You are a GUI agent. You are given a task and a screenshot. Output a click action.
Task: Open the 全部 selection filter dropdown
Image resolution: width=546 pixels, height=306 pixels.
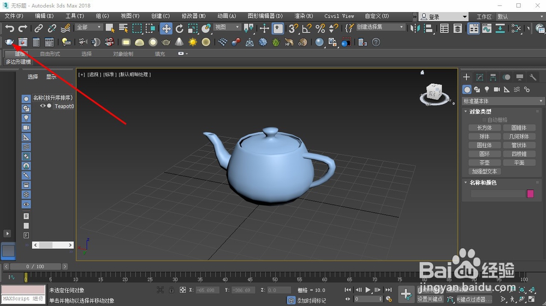[x=89, y=27]
